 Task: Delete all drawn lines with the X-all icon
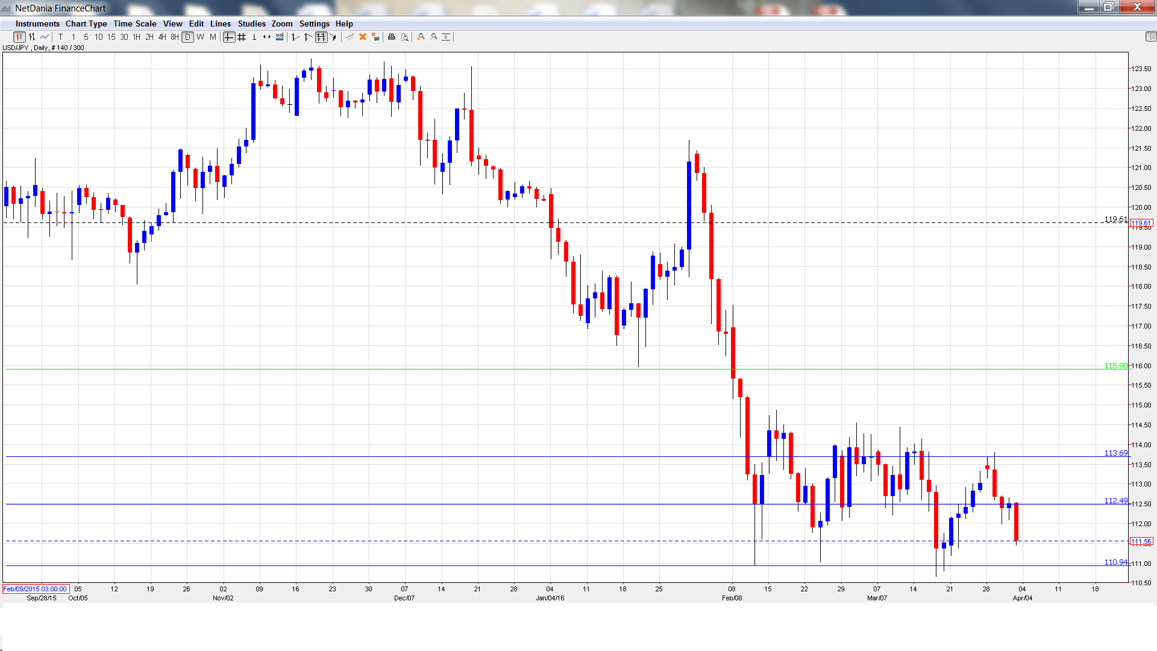click(375, 37)
